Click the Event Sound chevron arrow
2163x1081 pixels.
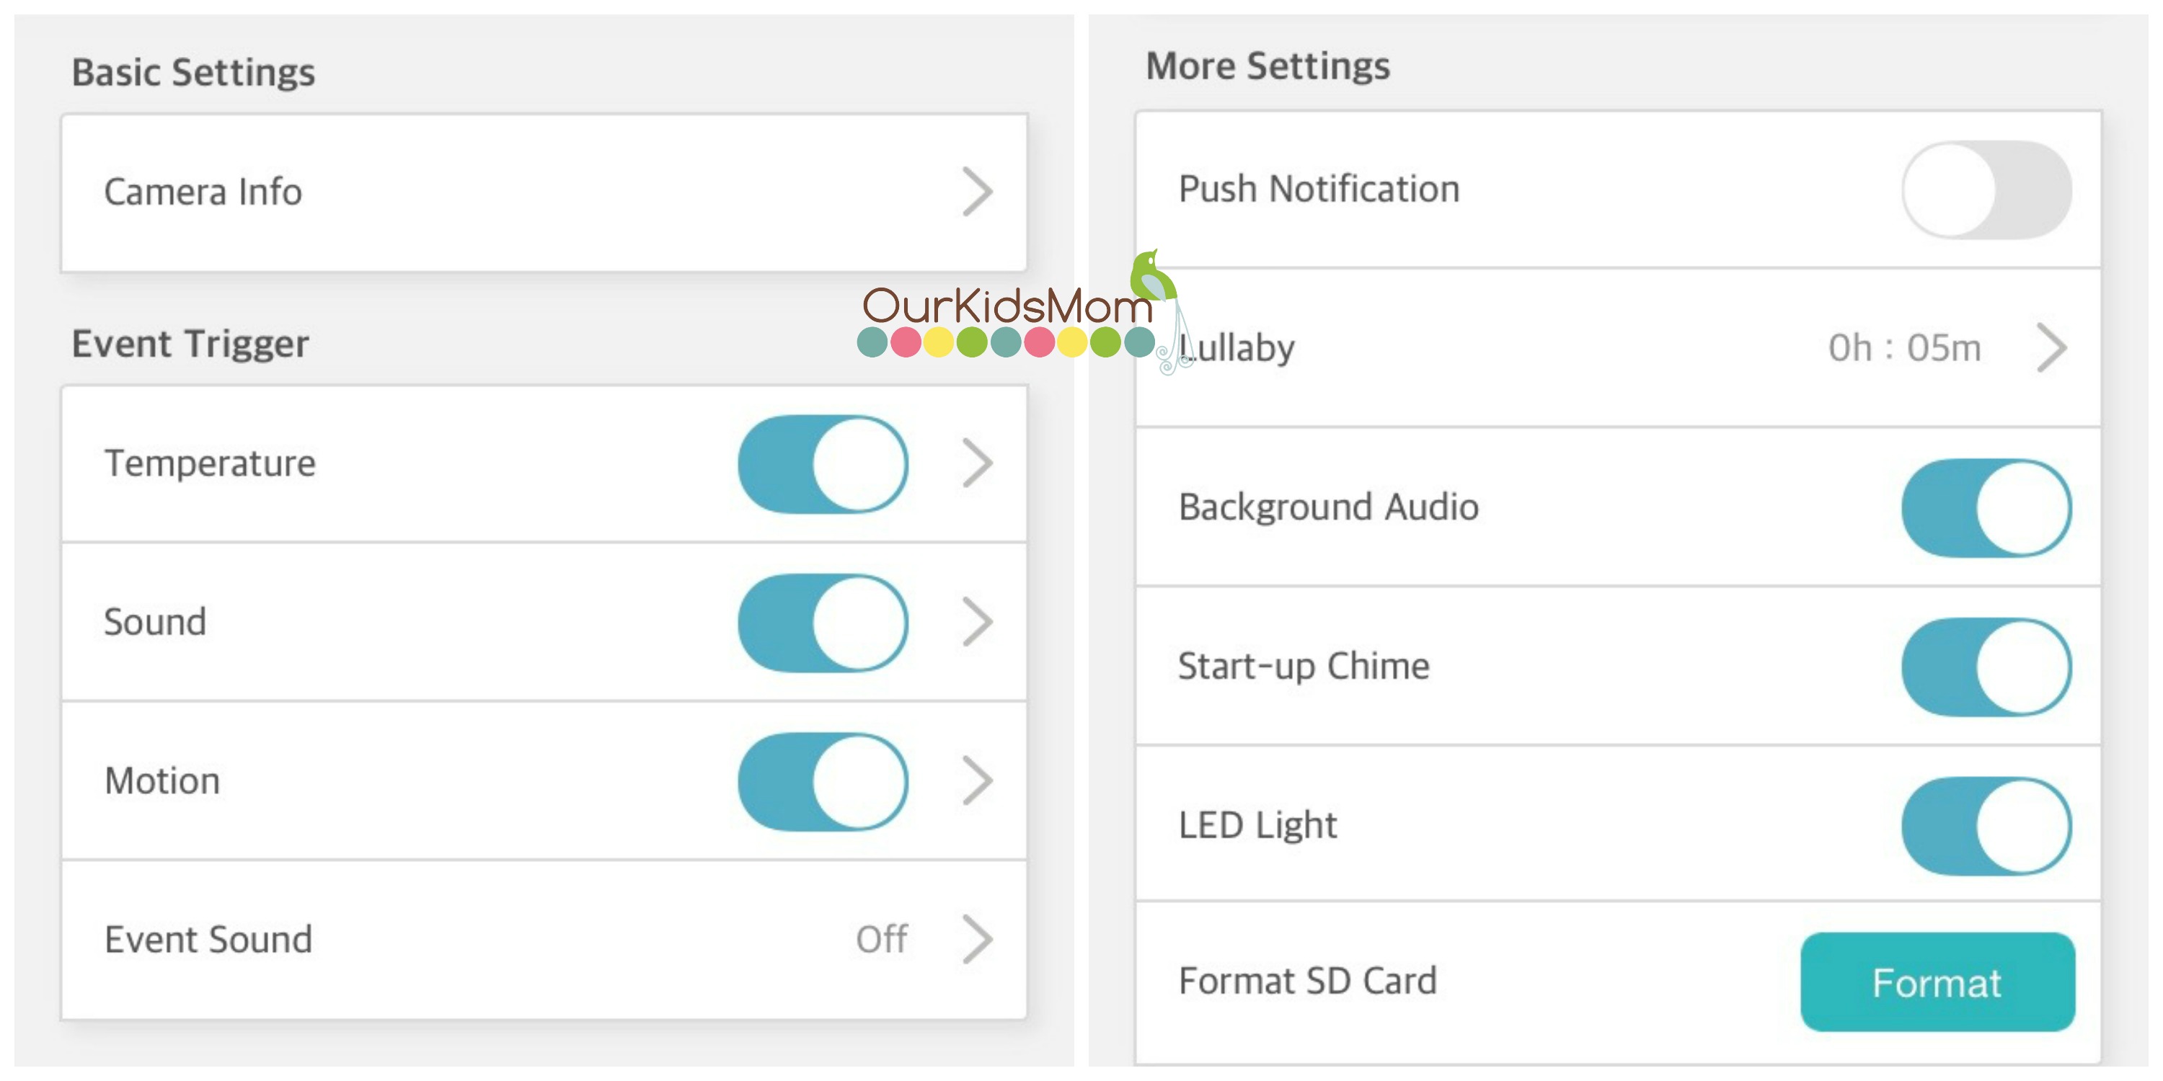click(978, 939)
